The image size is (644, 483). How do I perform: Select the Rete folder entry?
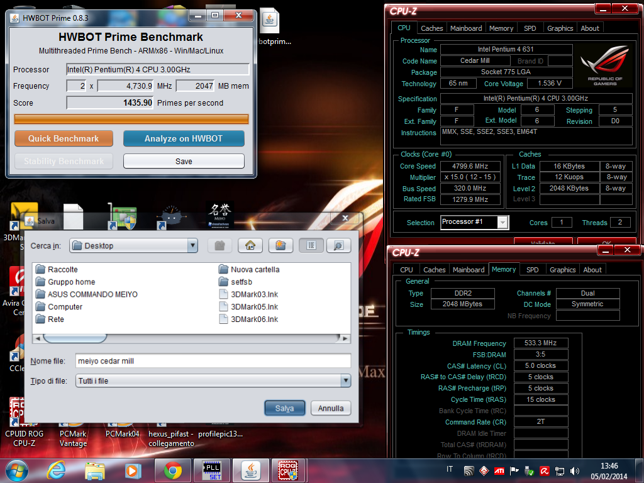click(50, 319)
